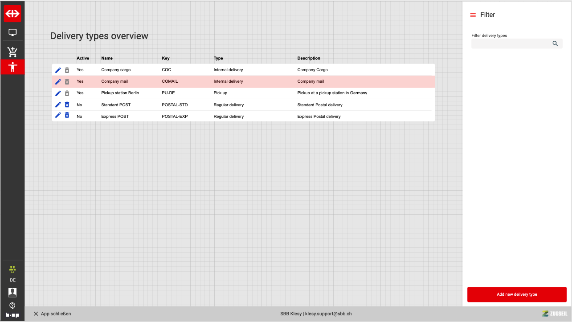Click the SBB logo in the sidebar

12,14
